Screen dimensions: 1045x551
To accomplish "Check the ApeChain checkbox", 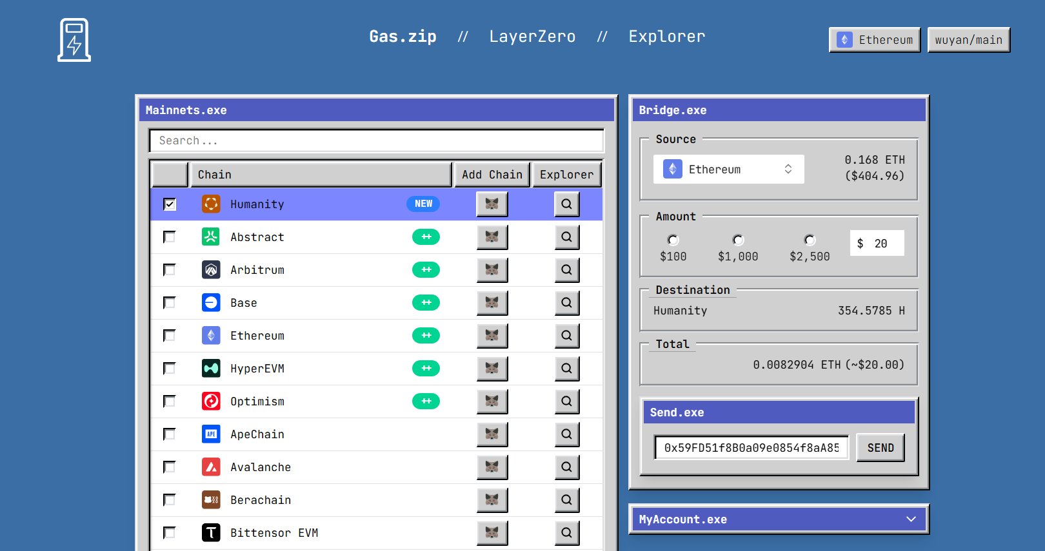I will point(170,434).
